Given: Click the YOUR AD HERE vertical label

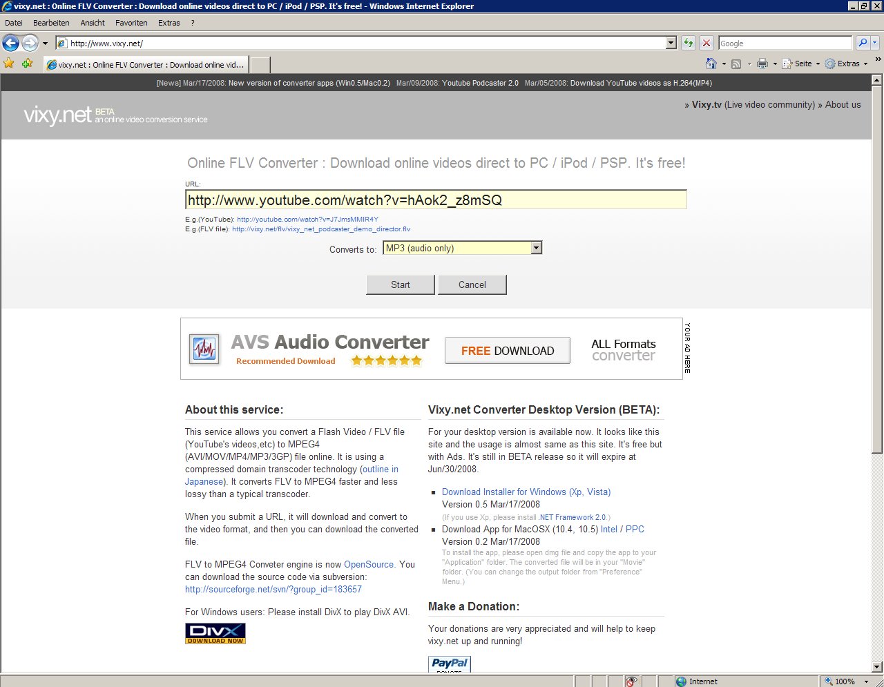Looking at the screenshot, I should pyautogui.click(x=687, y=348).
